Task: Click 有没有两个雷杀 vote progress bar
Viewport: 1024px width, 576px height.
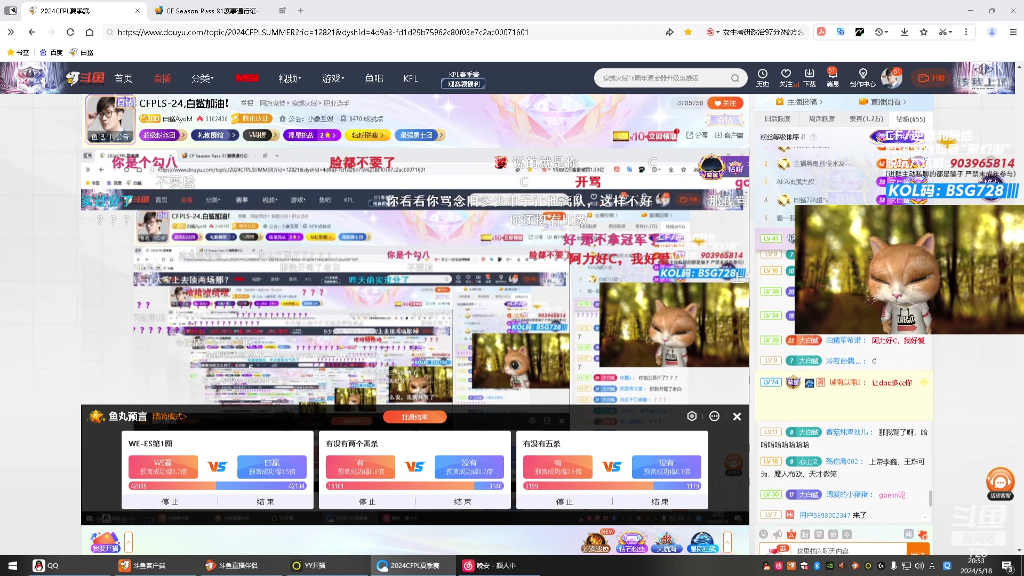Action: tap(415, 486)
